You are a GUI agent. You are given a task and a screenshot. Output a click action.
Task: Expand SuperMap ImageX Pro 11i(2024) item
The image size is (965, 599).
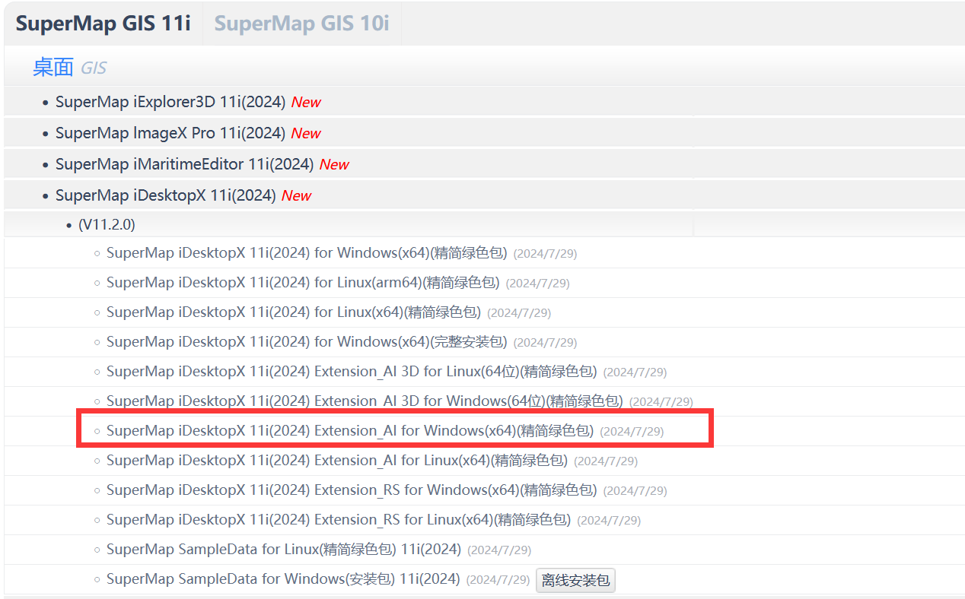[x=170, y=133]
